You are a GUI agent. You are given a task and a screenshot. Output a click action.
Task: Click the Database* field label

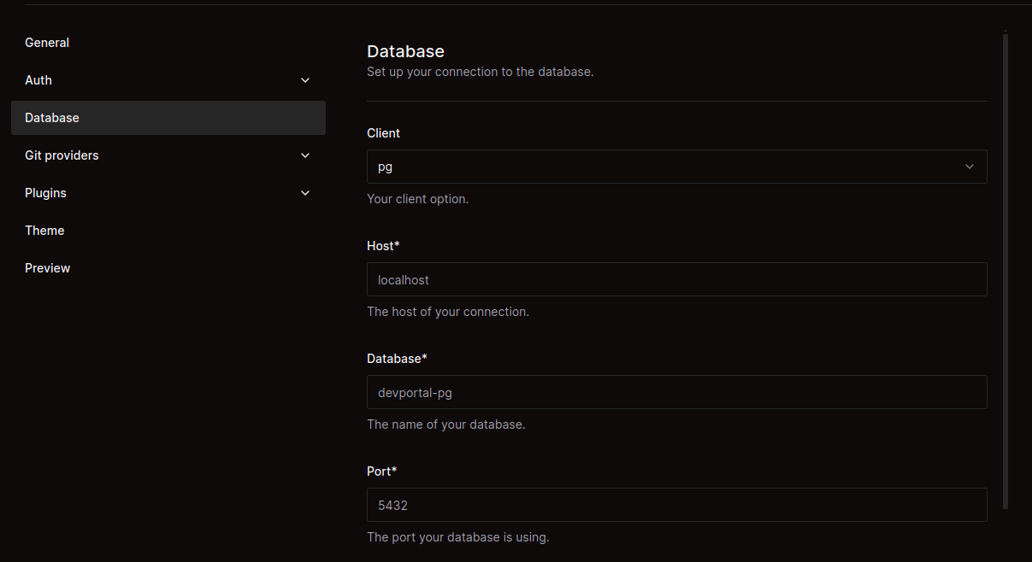click(x=397, y=359)
